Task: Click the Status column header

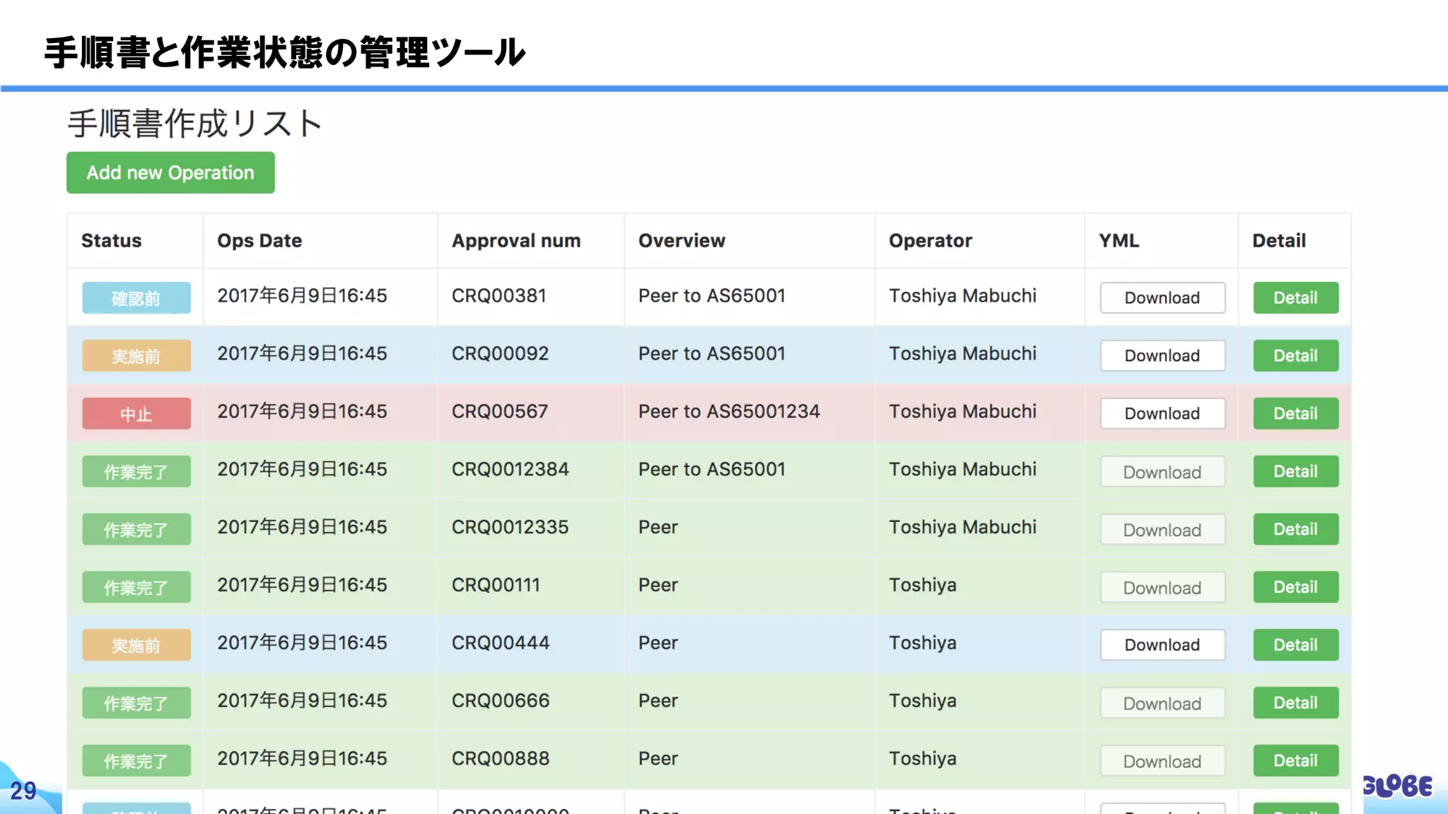Action: 111,241
